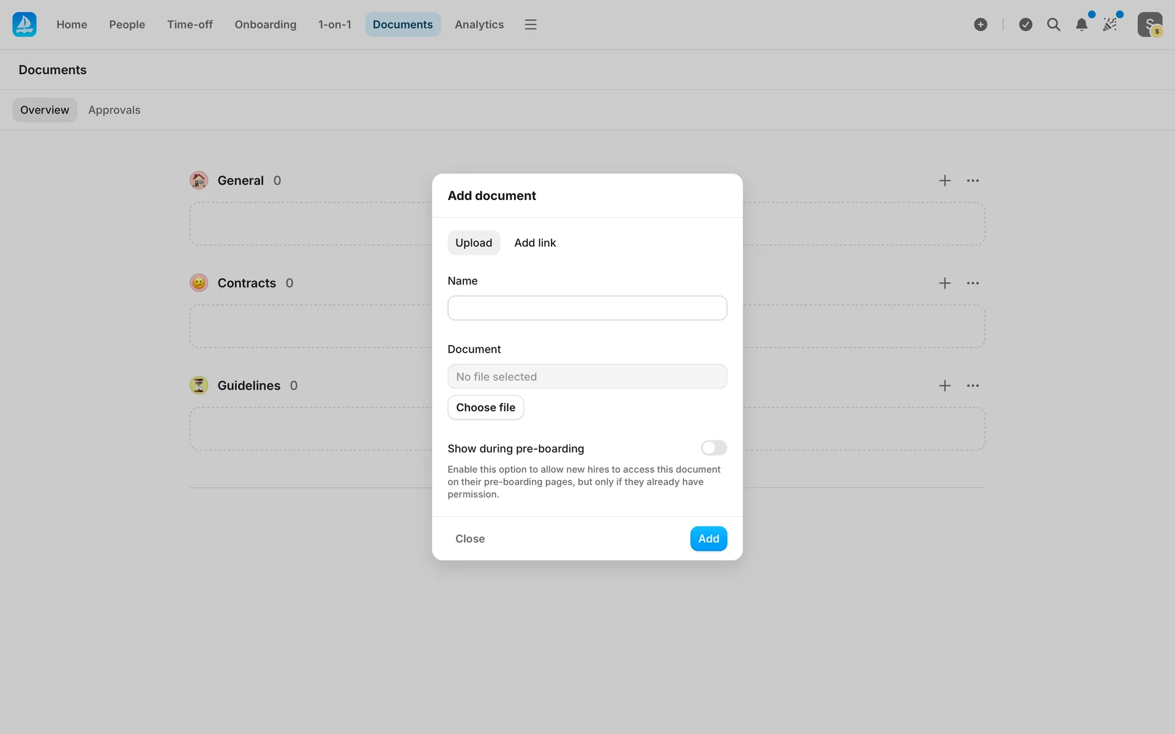Viewport: 1175px width, 734px height.
Task: Click the Close button in dialog
Action: click(x=470, y=539)
